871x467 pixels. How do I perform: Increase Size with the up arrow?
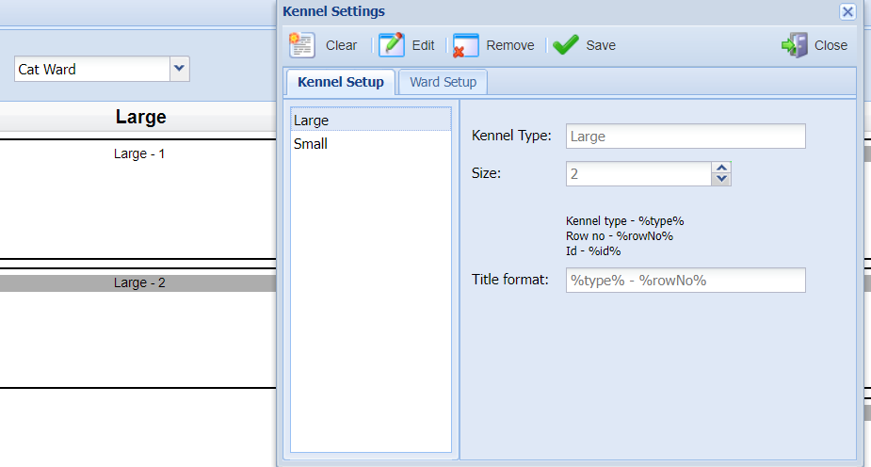pyautogui.click(x=721, y=168)
